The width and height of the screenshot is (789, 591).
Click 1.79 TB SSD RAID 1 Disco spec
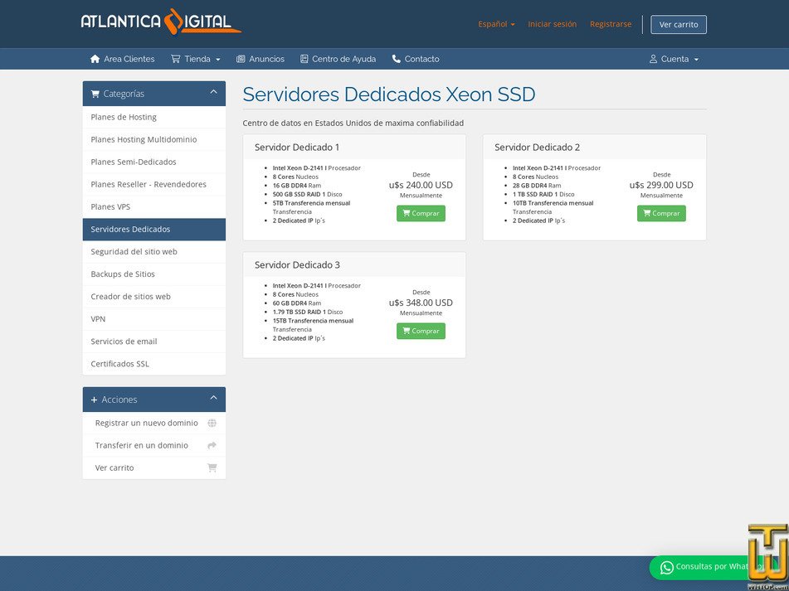308,312
